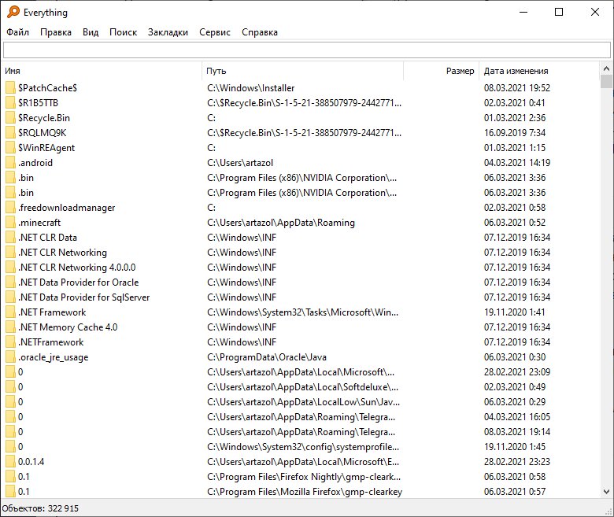Click the .minecraft folder icon

coord(10,222)
